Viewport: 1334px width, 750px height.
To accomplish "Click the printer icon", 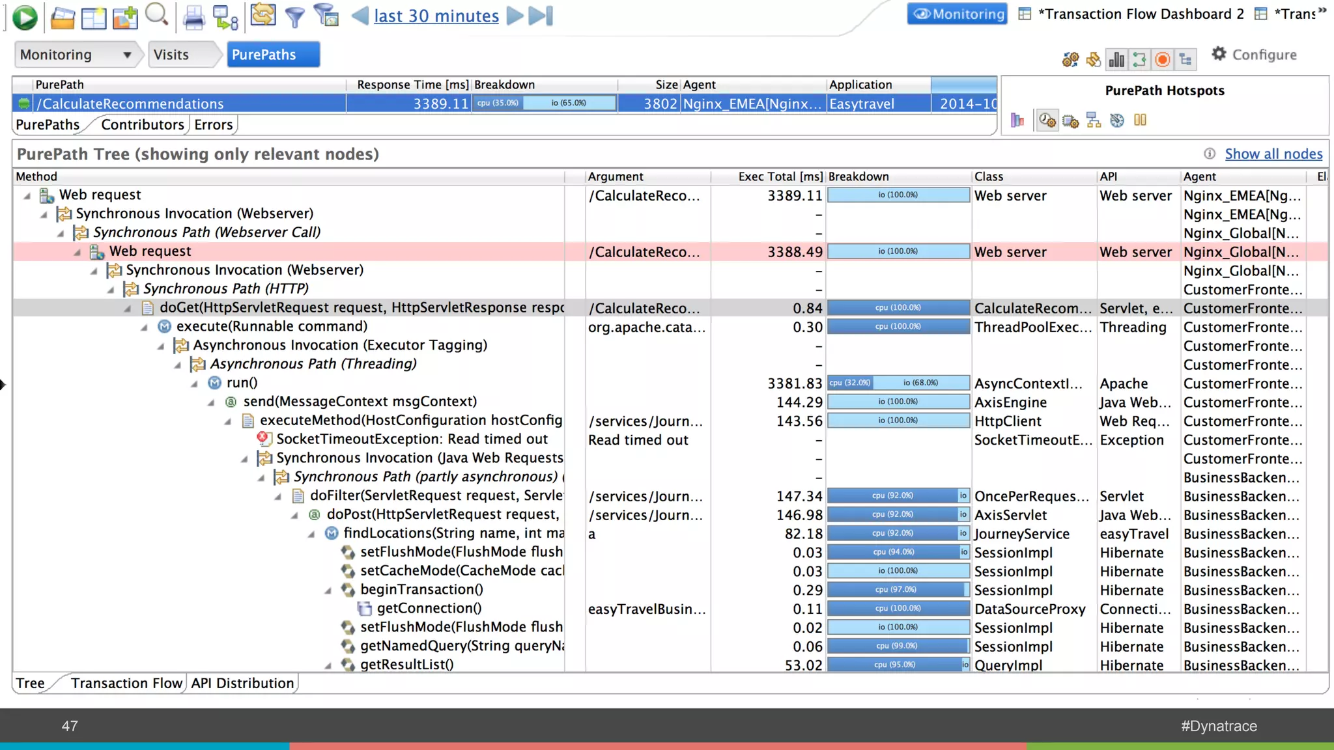I will (193, 18).
